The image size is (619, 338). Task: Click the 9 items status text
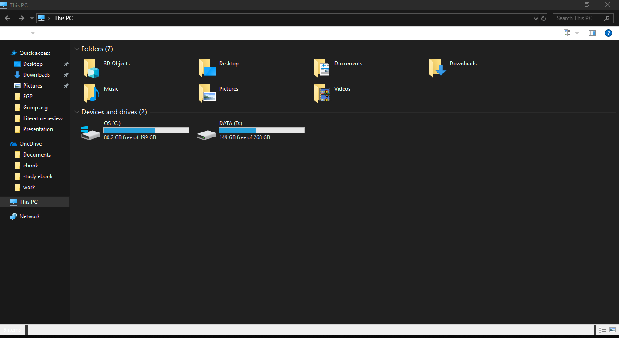(x=12, y=330)
